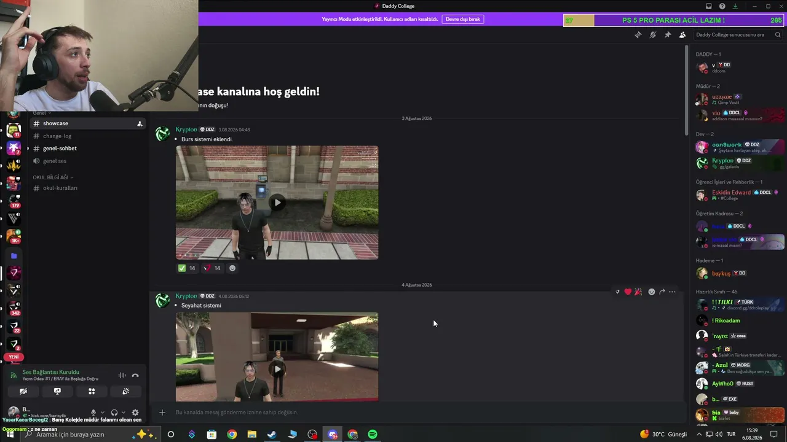Click the plus attachment button in message bar

tap(162, 413)
